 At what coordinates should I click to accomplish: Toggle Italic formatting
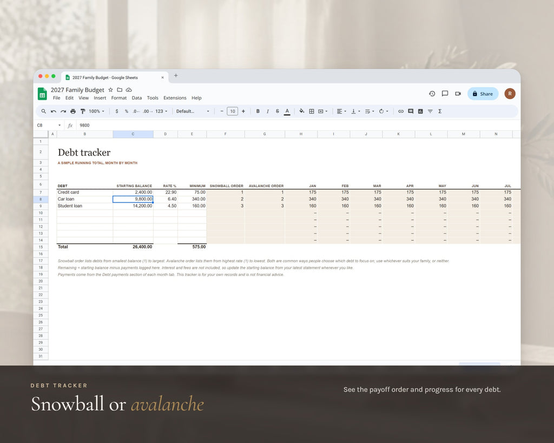tap(268, 111)
